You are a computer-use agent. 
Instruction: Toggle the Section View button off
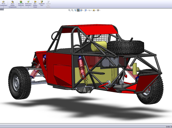[78, 10]
